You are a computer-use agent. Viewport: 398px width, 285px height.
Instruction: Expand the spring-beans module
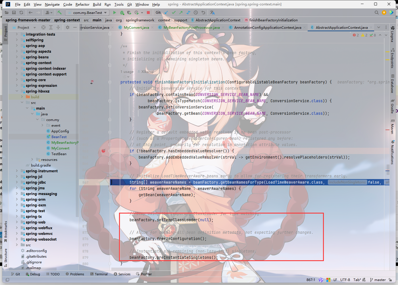[17, 57]
